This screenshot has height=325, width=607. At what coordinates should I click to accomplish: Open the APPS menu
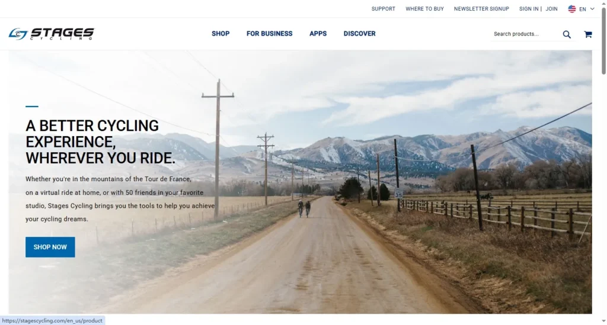pos(318,34)
